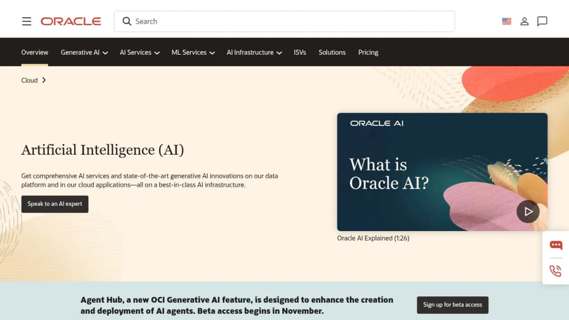Click the Speak to an AI expert button
This screenshot has width=569, height=320.
[x=55, y=204]
